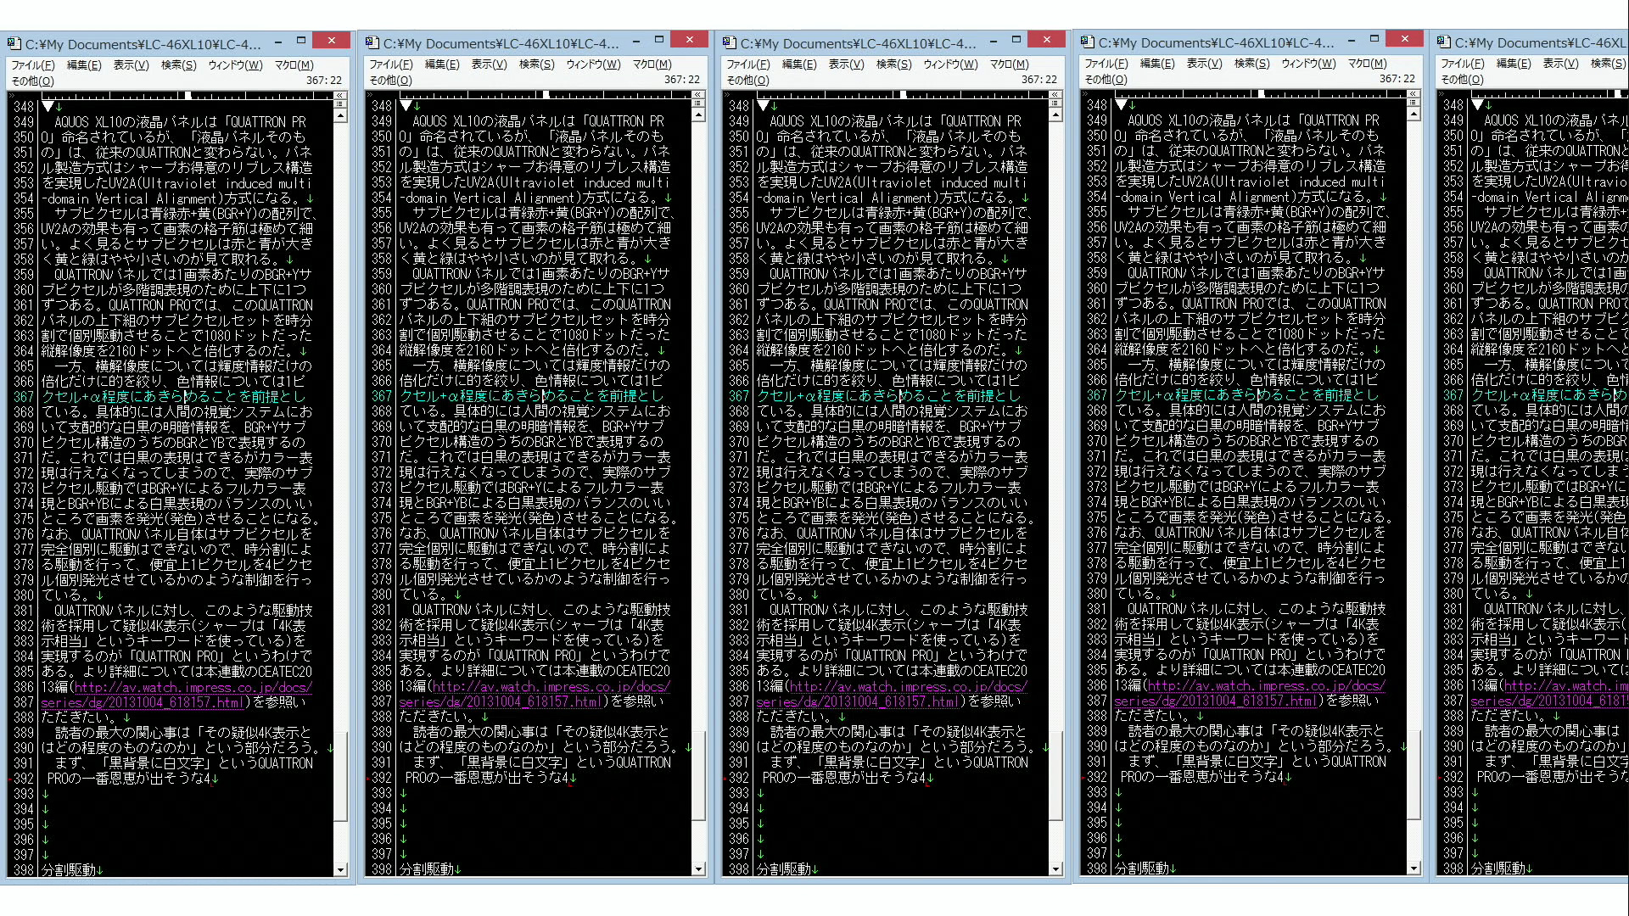This screenshot has width=1629, height=916.
Task: Click the « collapse button in leftmost editor window
Action: (x=339, y=95)
